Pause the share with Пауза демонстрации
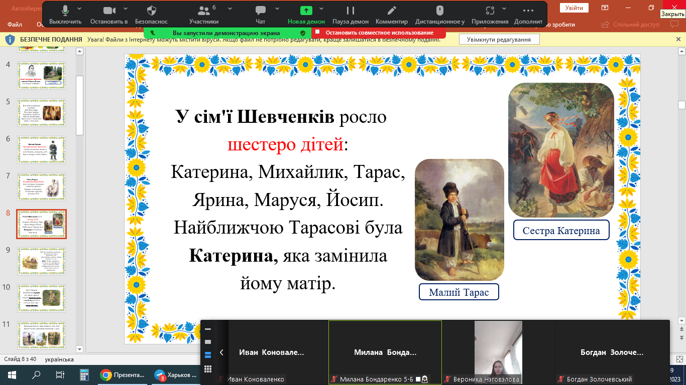 pos(351,14)
